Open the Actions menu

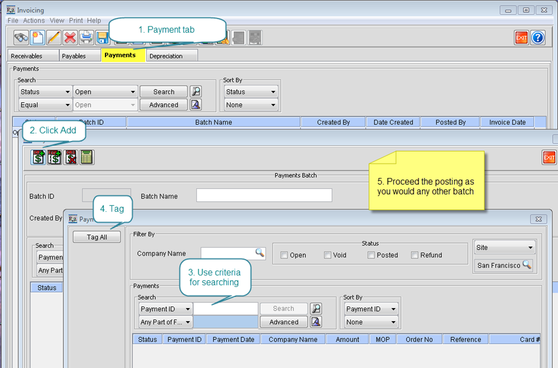pyautogui.click(x=34, y=21)
